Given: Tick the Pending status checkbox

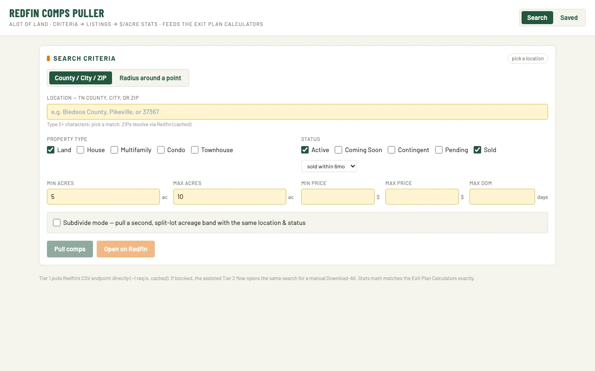Looking at the screenshot, I should 439,150.
